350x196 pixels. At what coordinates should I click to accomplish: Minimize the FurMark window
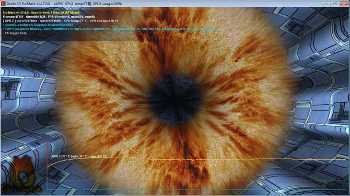326,4
